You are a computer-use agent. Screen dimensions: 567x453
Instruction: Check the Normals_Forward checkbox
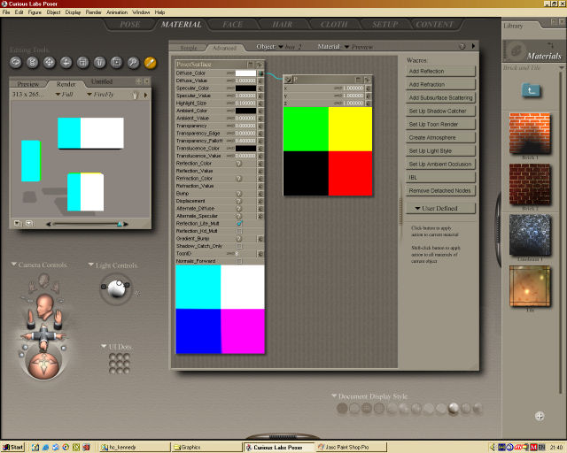tap(239, 261)
